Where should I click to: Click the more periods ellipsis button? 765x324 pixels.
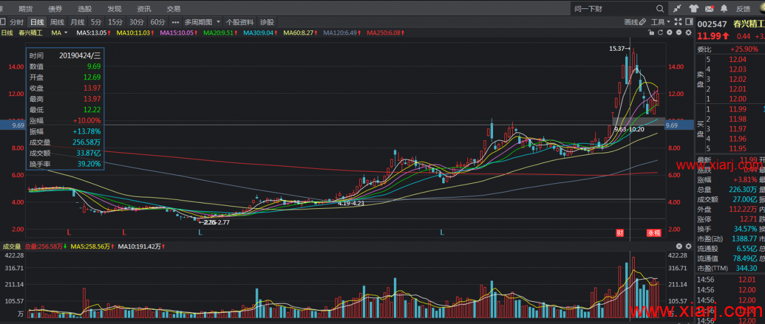pyautogui.click(x=175, y=22)
